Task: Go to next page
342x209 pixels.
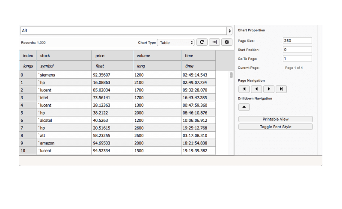Action: tap(269, 89)
